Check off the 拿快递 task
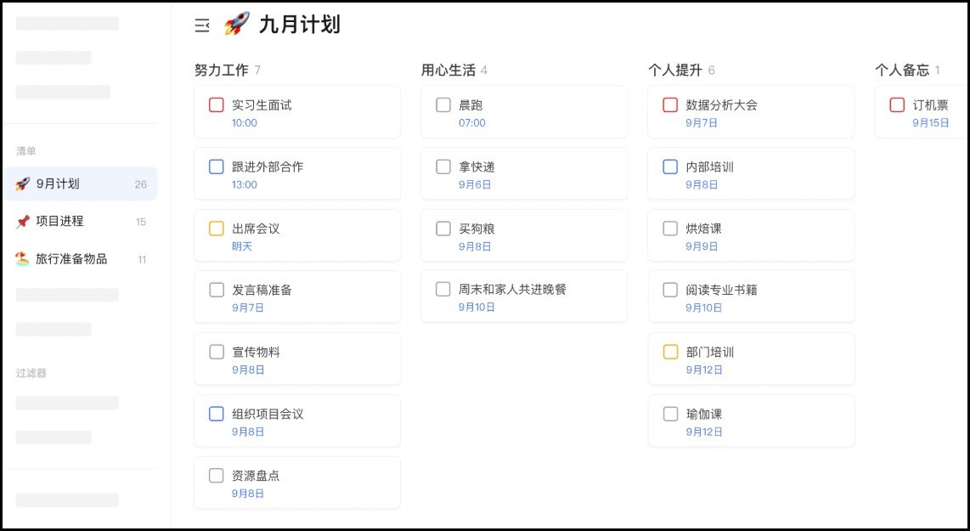Image resolution: width=970 pixels, height=531 pixels. 443,167
